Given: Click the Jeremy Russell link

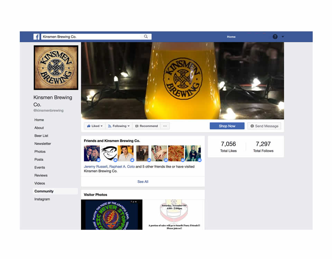Looking at the screenshot, I should coord(95,167).
